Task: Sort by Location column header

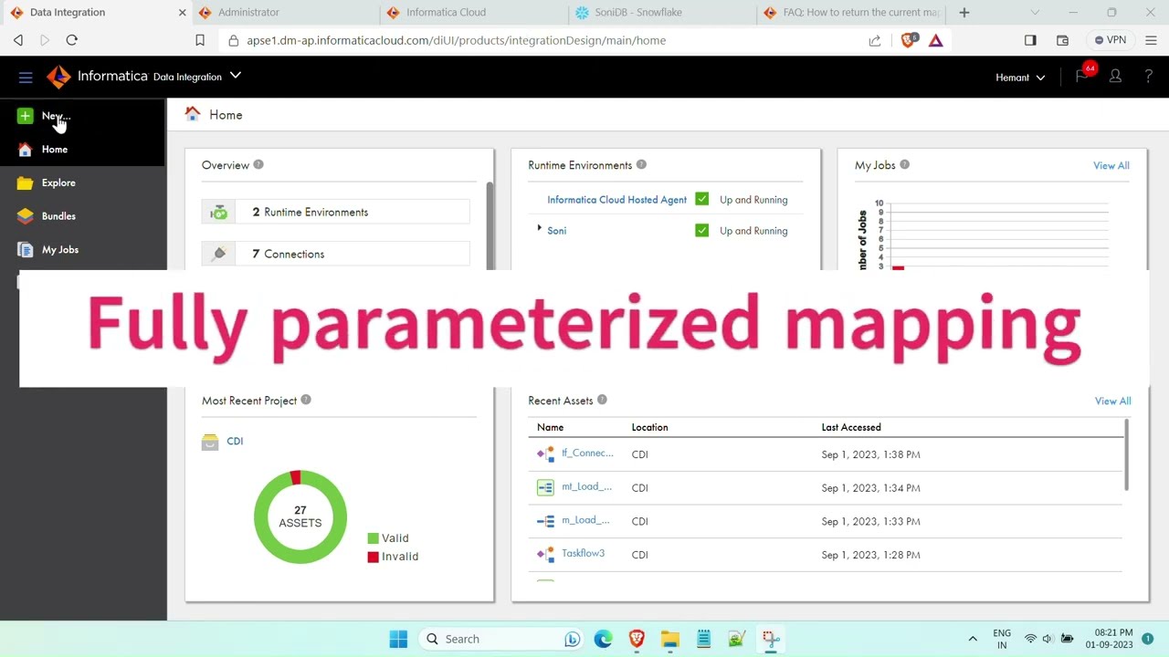Action: (x=649, y=427)
